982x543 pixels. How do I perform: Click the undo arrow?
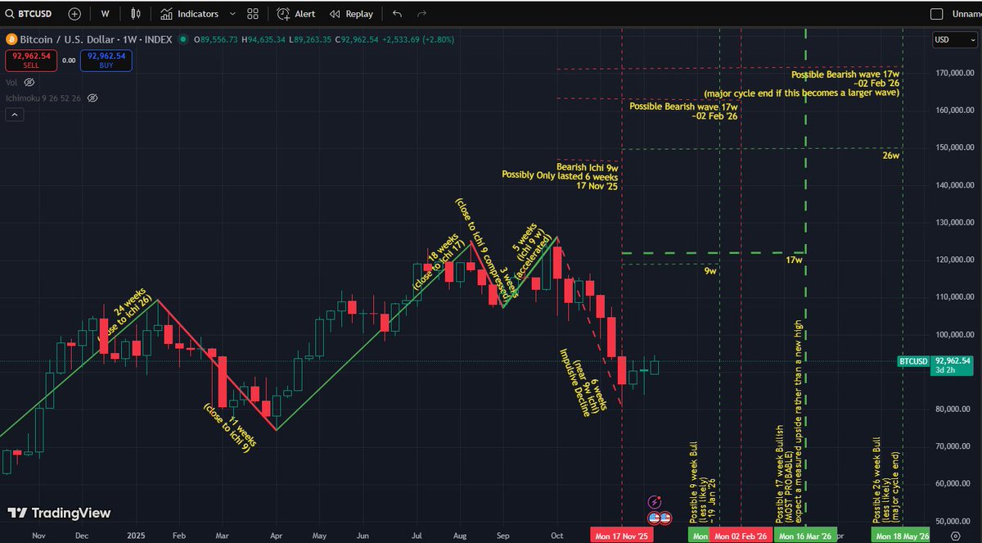click(397, 14)
